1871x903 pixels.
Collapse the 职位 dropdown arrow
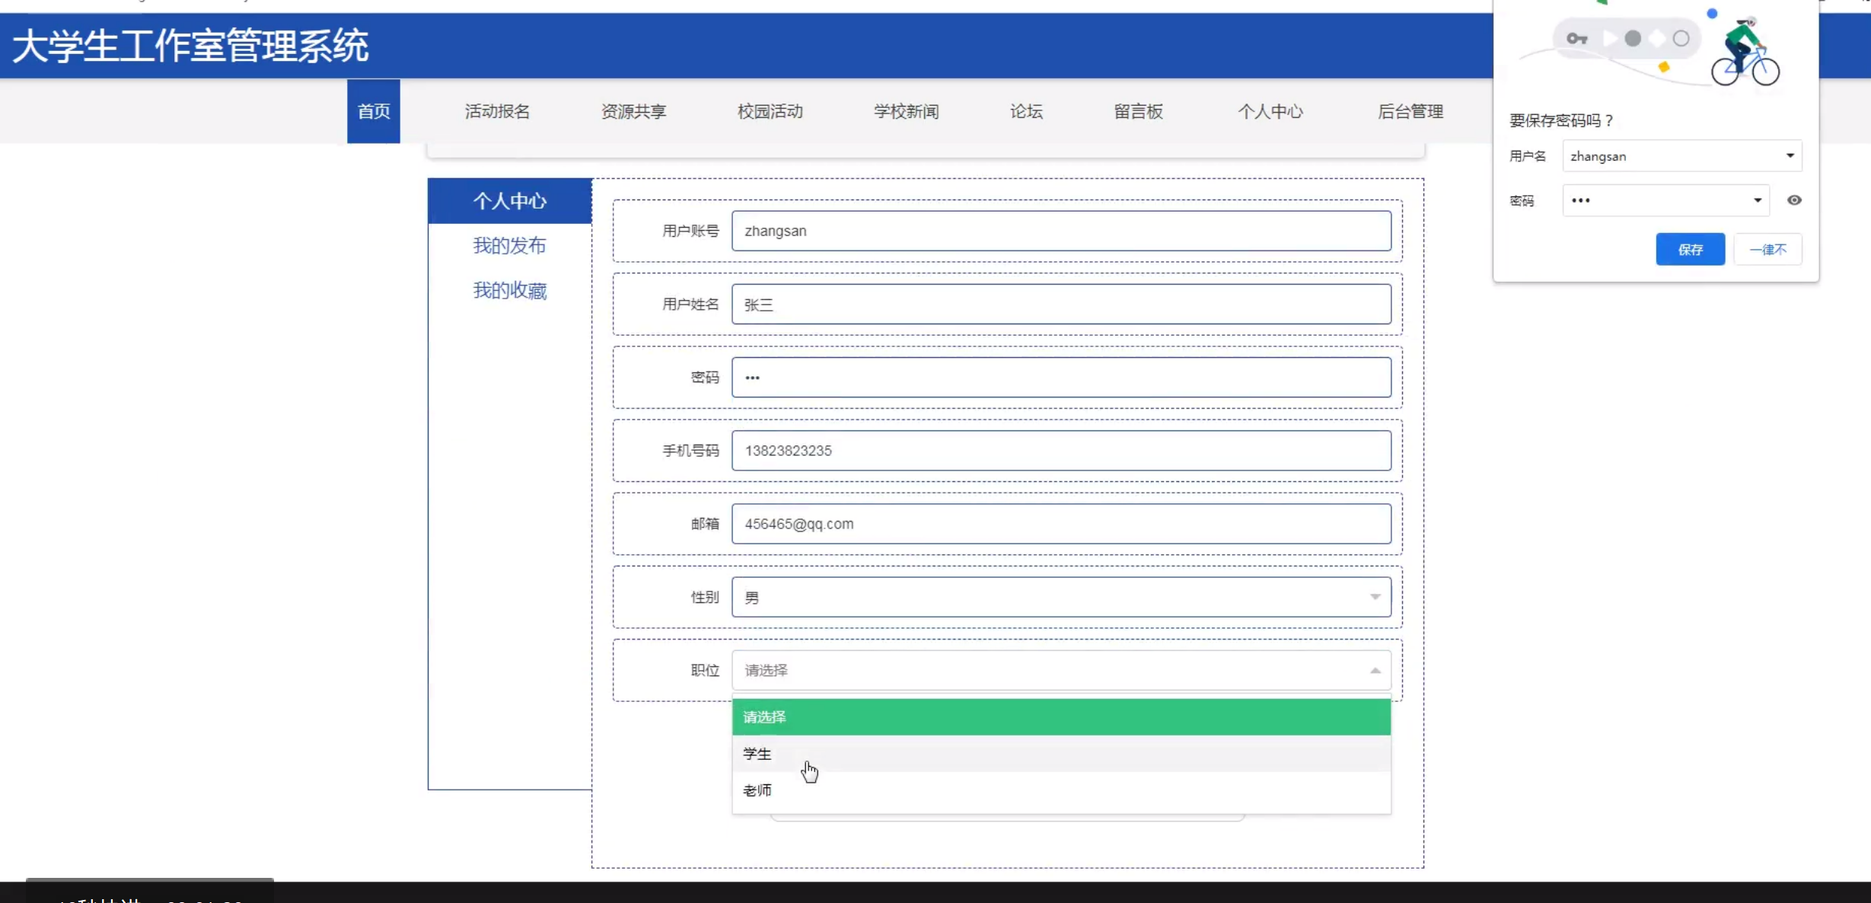1375,671
